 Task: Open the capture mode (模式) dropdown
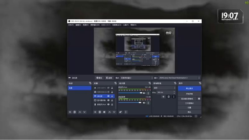136,78
